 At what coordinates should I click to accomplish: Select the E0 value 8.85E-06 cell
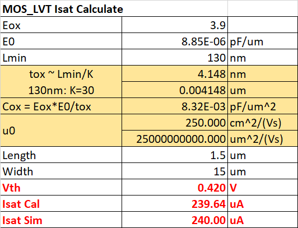click(175, 41)
